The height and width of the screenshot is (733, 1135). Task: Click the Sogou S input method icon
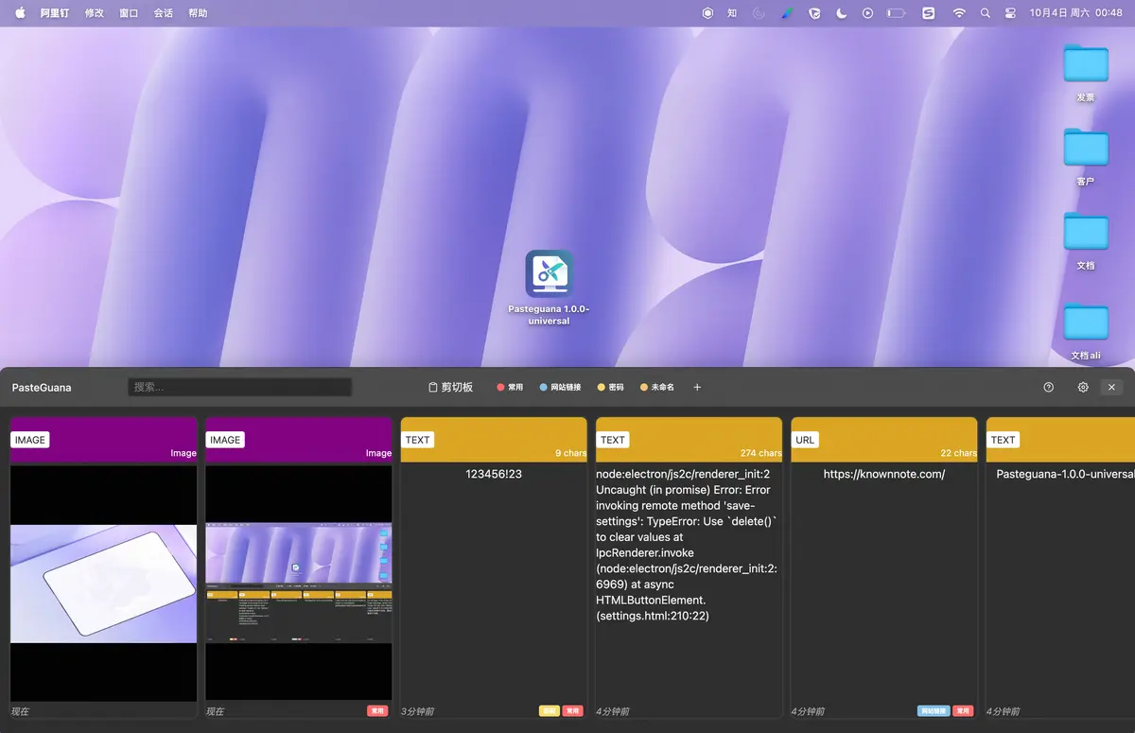[x=928, y=13]
